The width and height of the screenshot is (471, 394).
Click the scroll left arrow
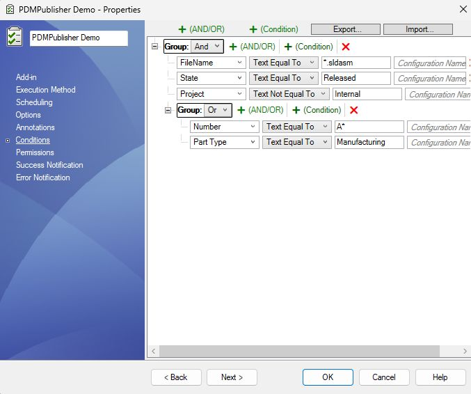click(154, 351)
